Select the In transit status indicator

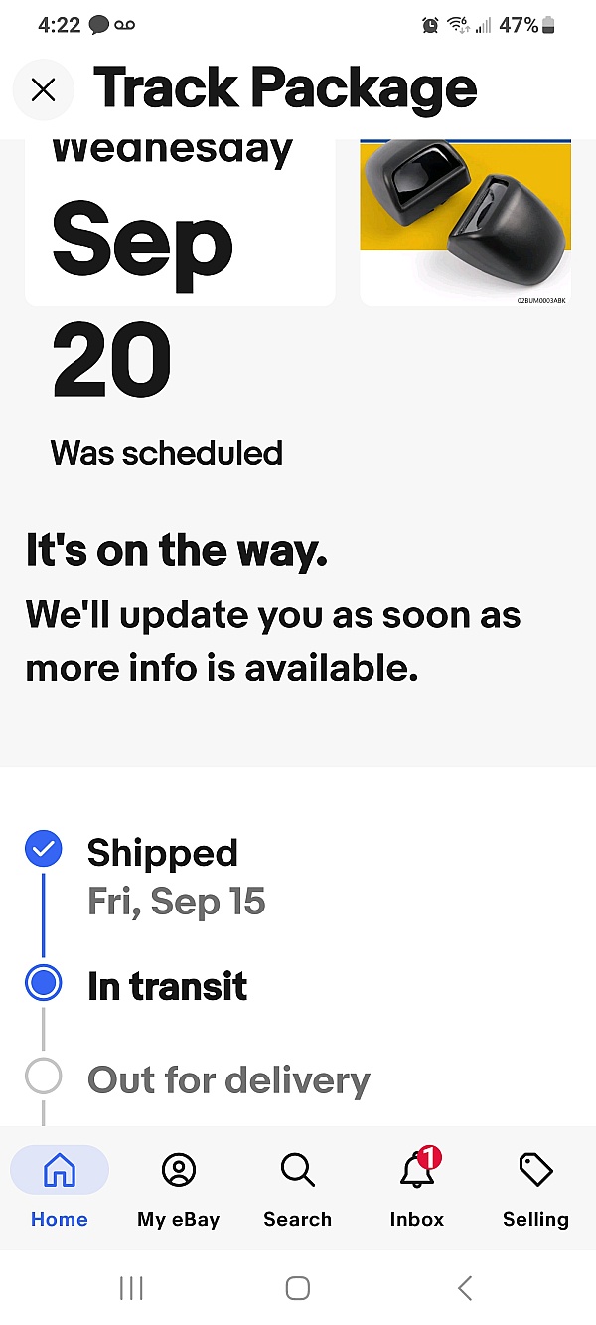click(x=43, y=984)
